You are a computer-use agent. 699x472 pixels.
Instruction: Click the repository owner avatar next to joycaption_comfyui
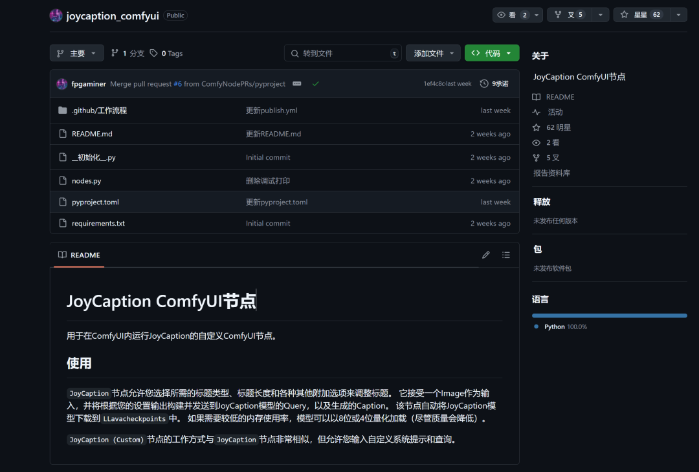point(56,16)
